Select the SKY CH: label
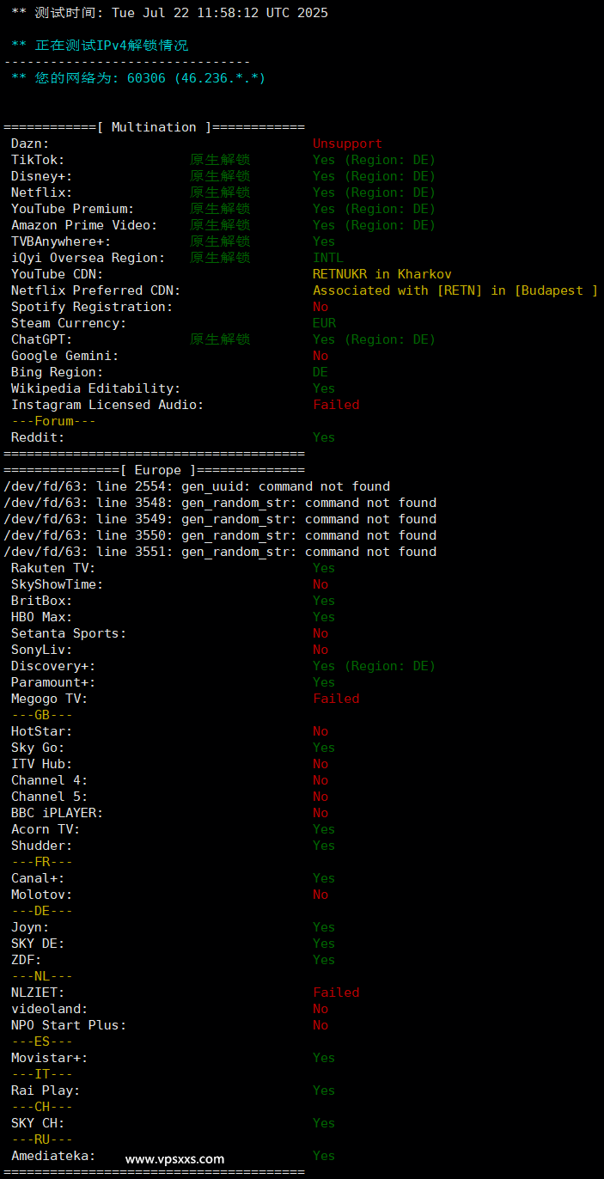 pos(38,1123)
